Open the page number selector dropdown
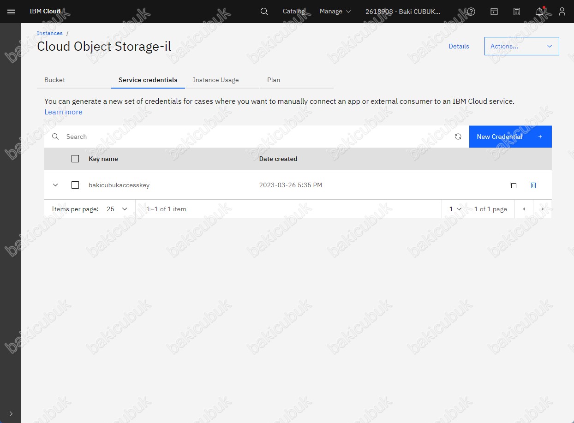 [x=455, y=209]
